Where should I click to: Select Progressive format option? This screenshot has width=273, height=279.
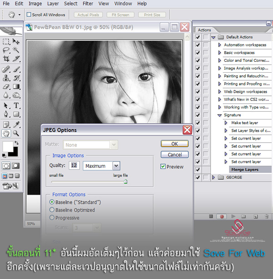[x=52, y=218]
